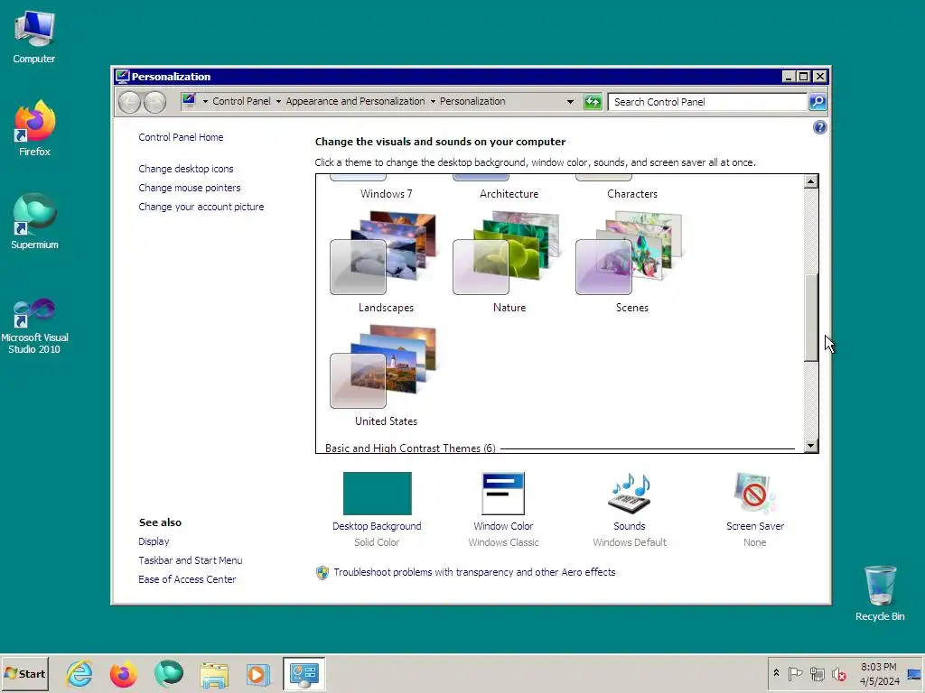Click the Windows 7 theme label

[386, 194]
